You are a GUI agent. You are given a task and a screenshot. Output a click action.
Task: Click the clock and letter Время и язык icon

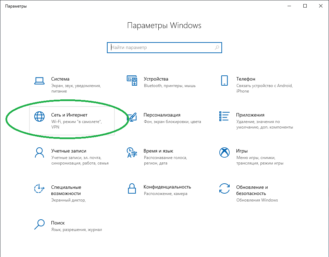point(132,152)
